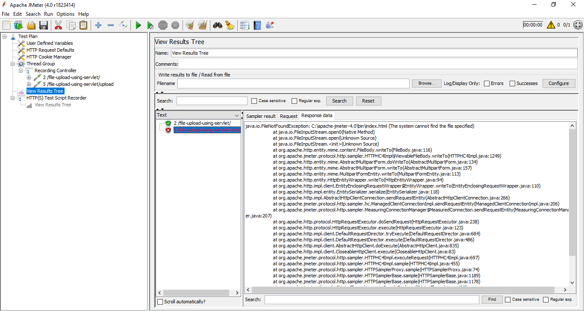Viewport: 584px width, 311px height.
Task: Copy the selected element
Action: (71, 25)
